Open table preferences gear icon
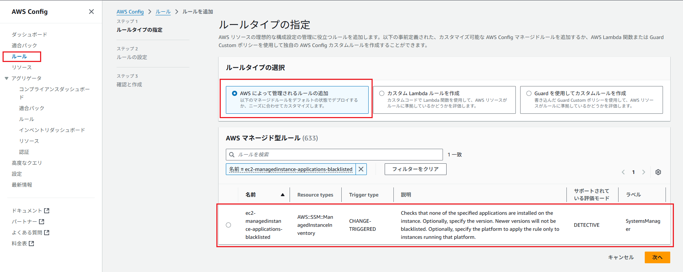The height and width of the screenshot is (272, 683). click(x=658, y=172)
